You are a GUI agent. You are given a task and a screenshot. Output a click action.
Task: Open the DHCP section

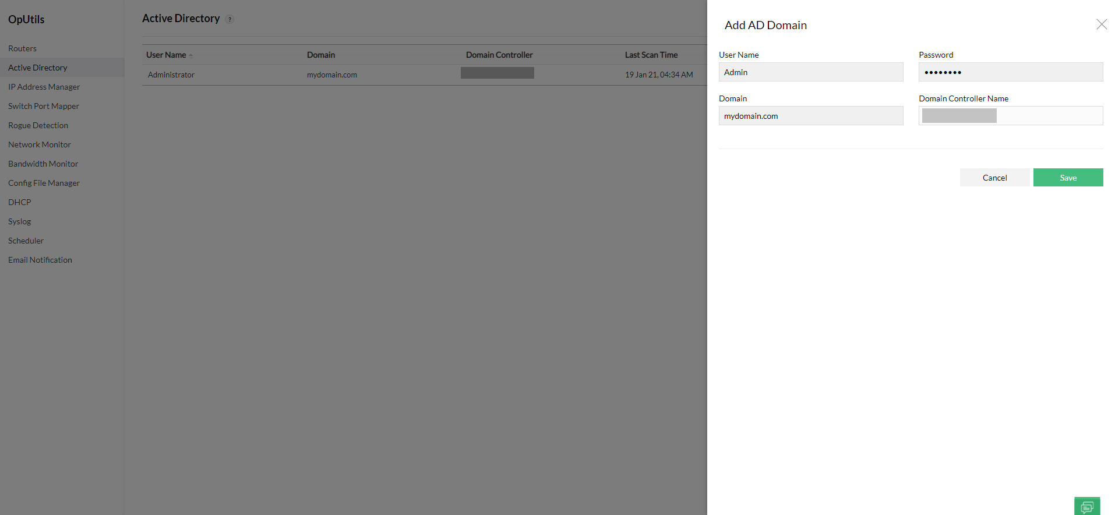pyautogui.click(x=20, y=202)
